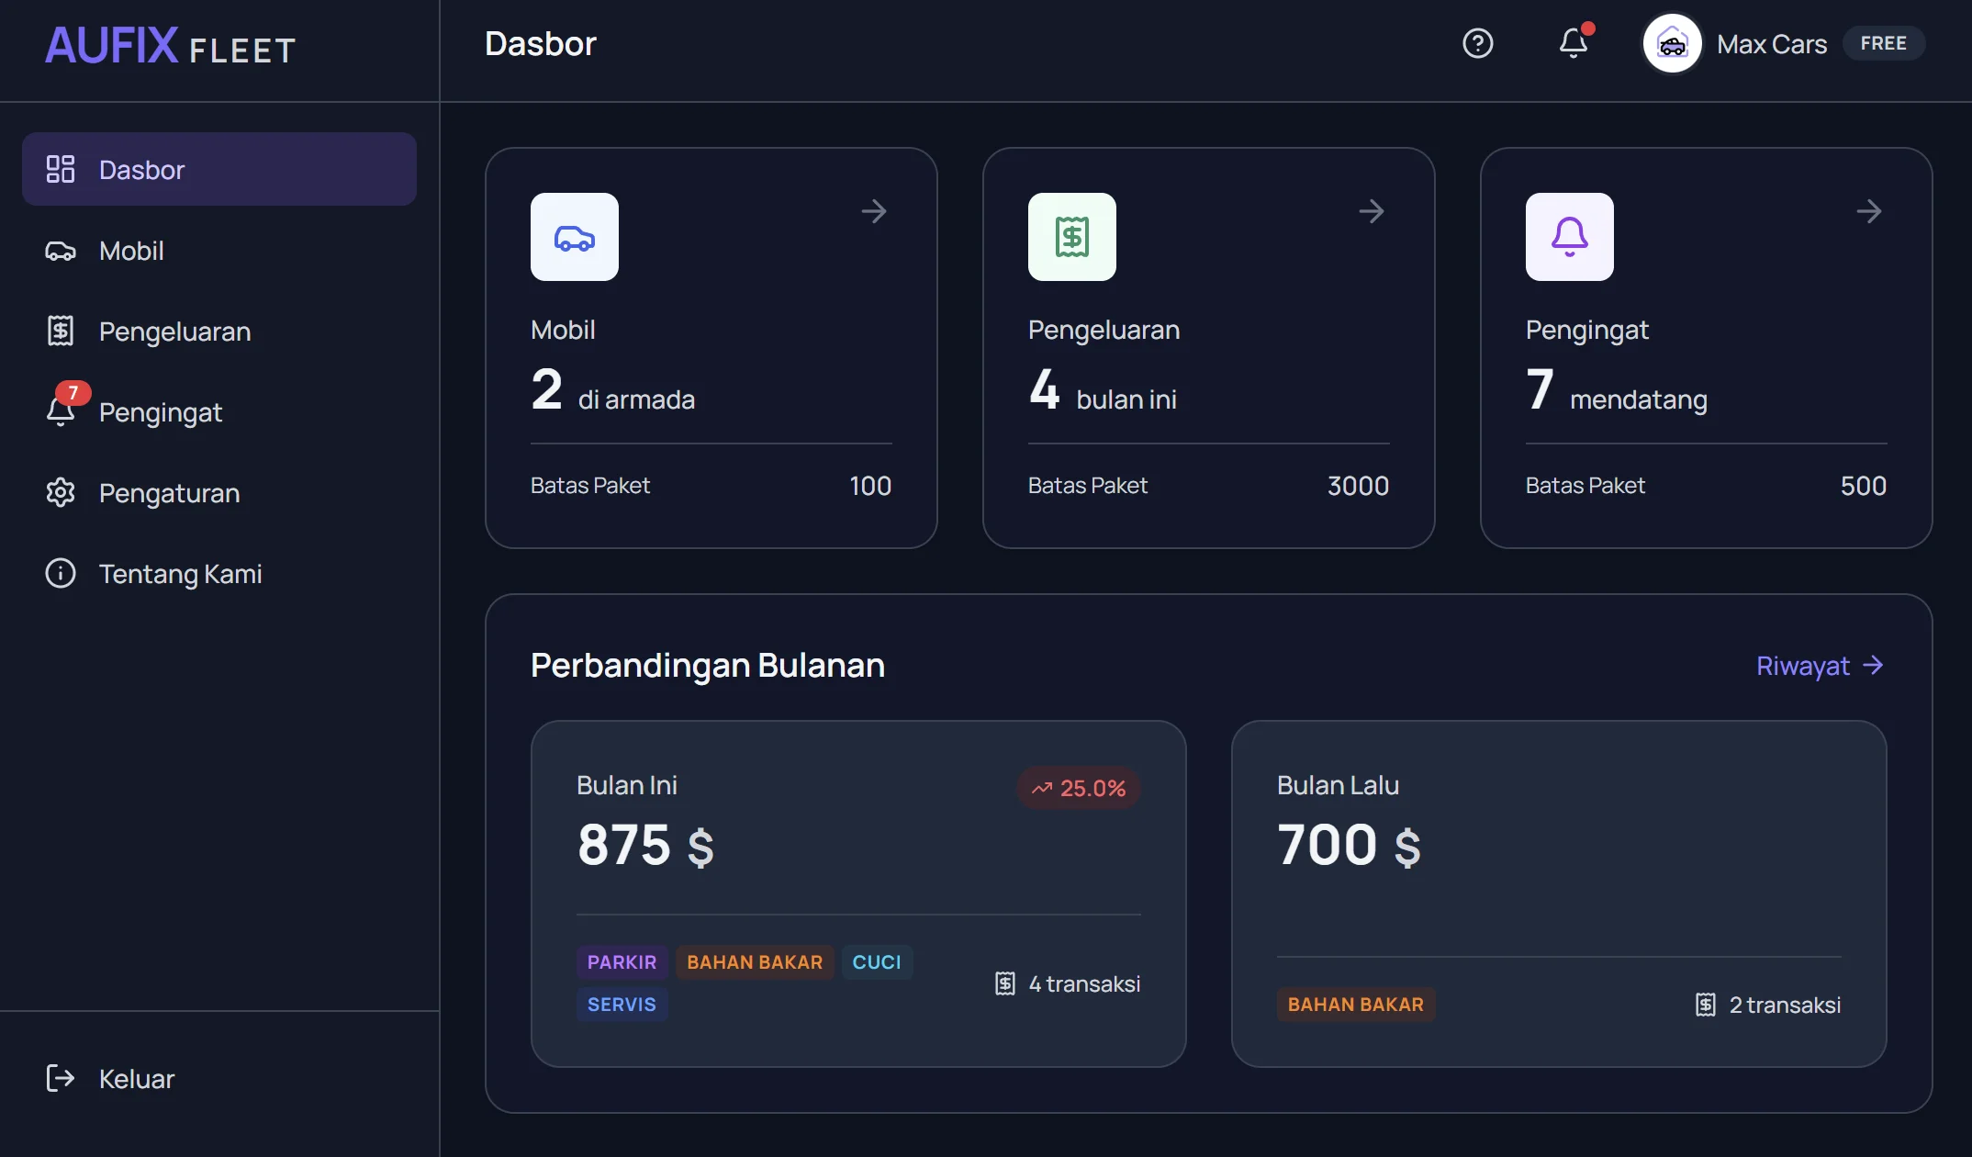Viewport: 1972px width, 1157px height.
Task: Click the Keluar logout button
Action: tap(219, 1078)
